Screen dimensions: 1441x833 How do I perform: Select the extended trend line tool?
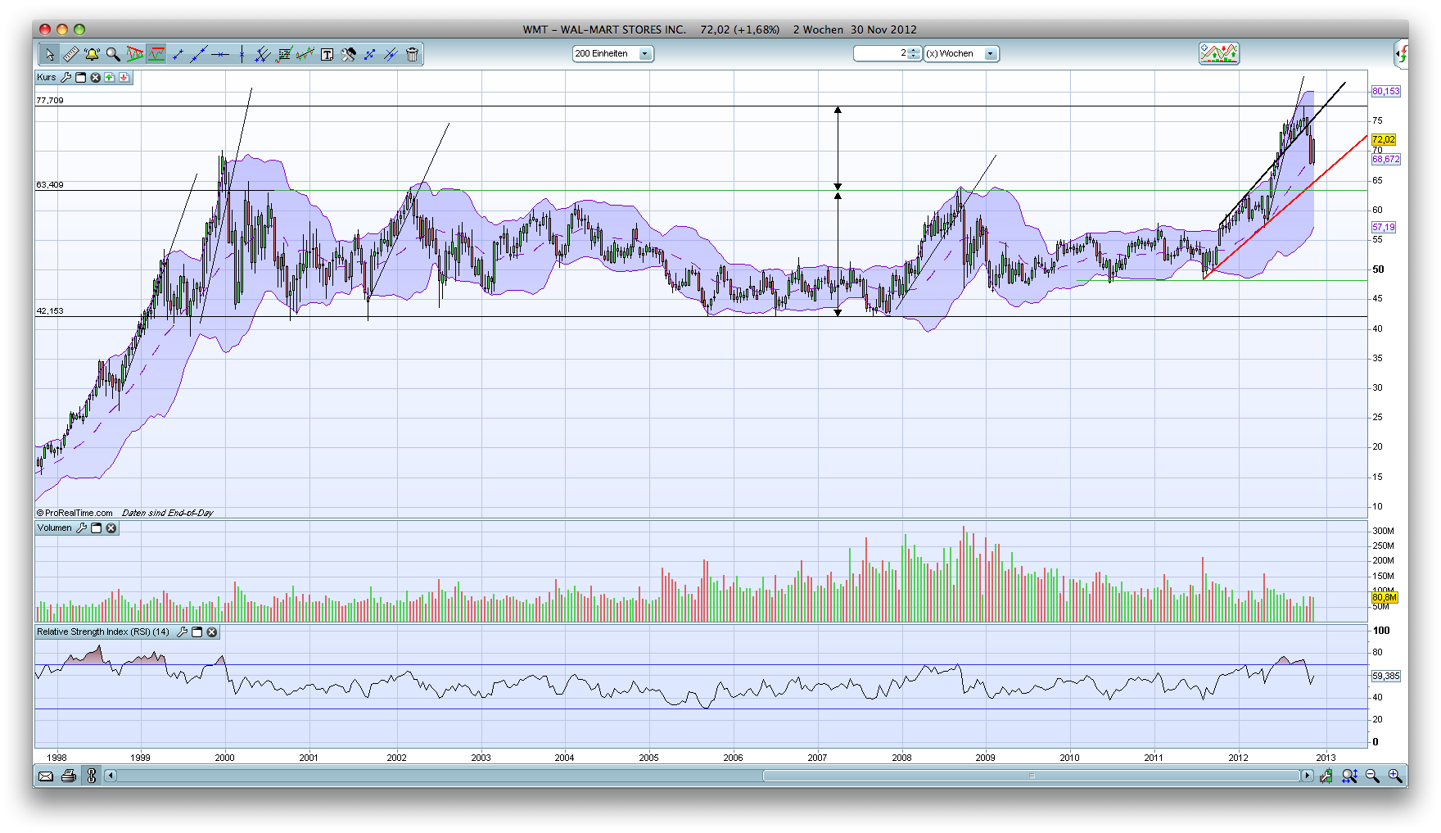click(199, 54)
